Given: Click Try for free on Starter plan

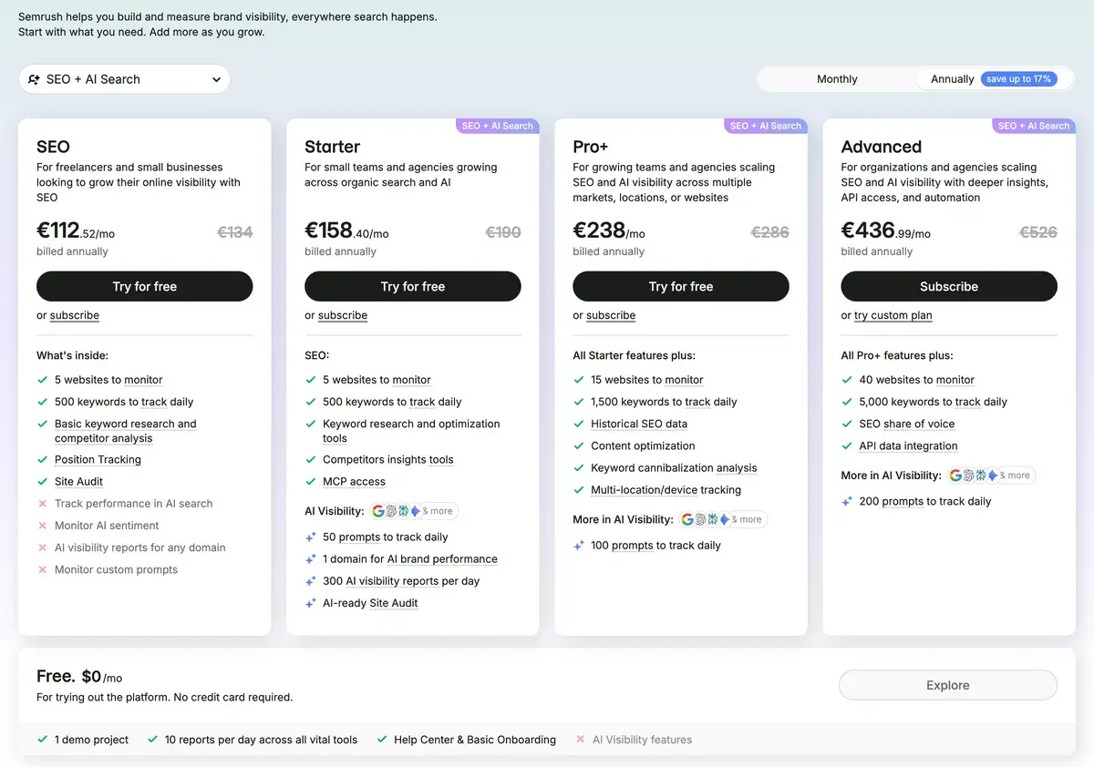Looking at the screenshot, I should pos(412,286).
